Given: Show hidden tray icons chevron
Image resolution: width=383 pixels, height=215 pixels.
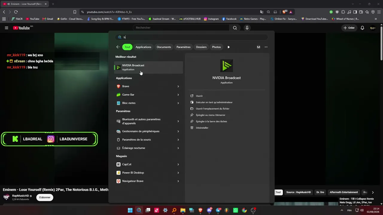Looking at the screenshot, I should pyautogui.click(x=342, y=210).
